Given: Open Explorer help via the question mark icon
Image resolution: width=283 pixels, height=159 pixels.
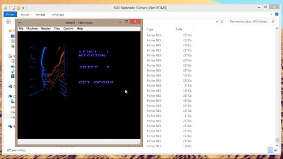Looking at the screenshot, I should tap(277, 14).
